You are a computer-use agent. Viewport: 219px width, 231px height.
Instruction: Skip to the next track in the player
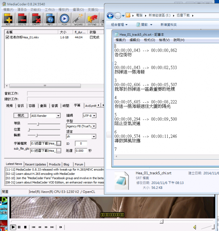52,227
